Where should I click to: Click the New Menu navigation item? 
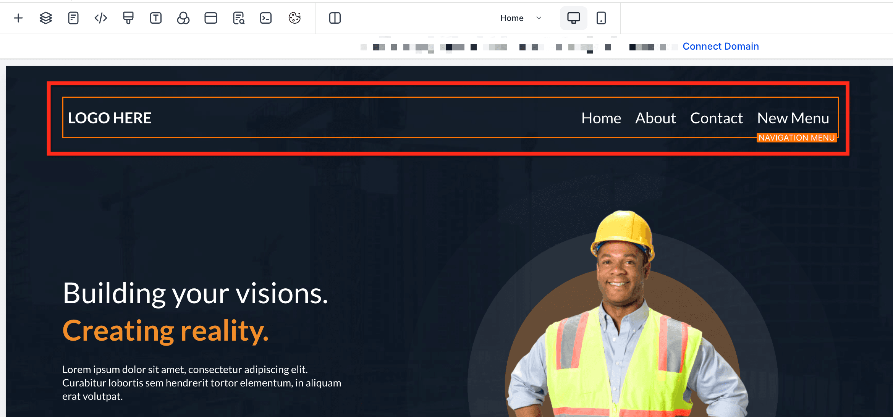click(x=793, y=118)
